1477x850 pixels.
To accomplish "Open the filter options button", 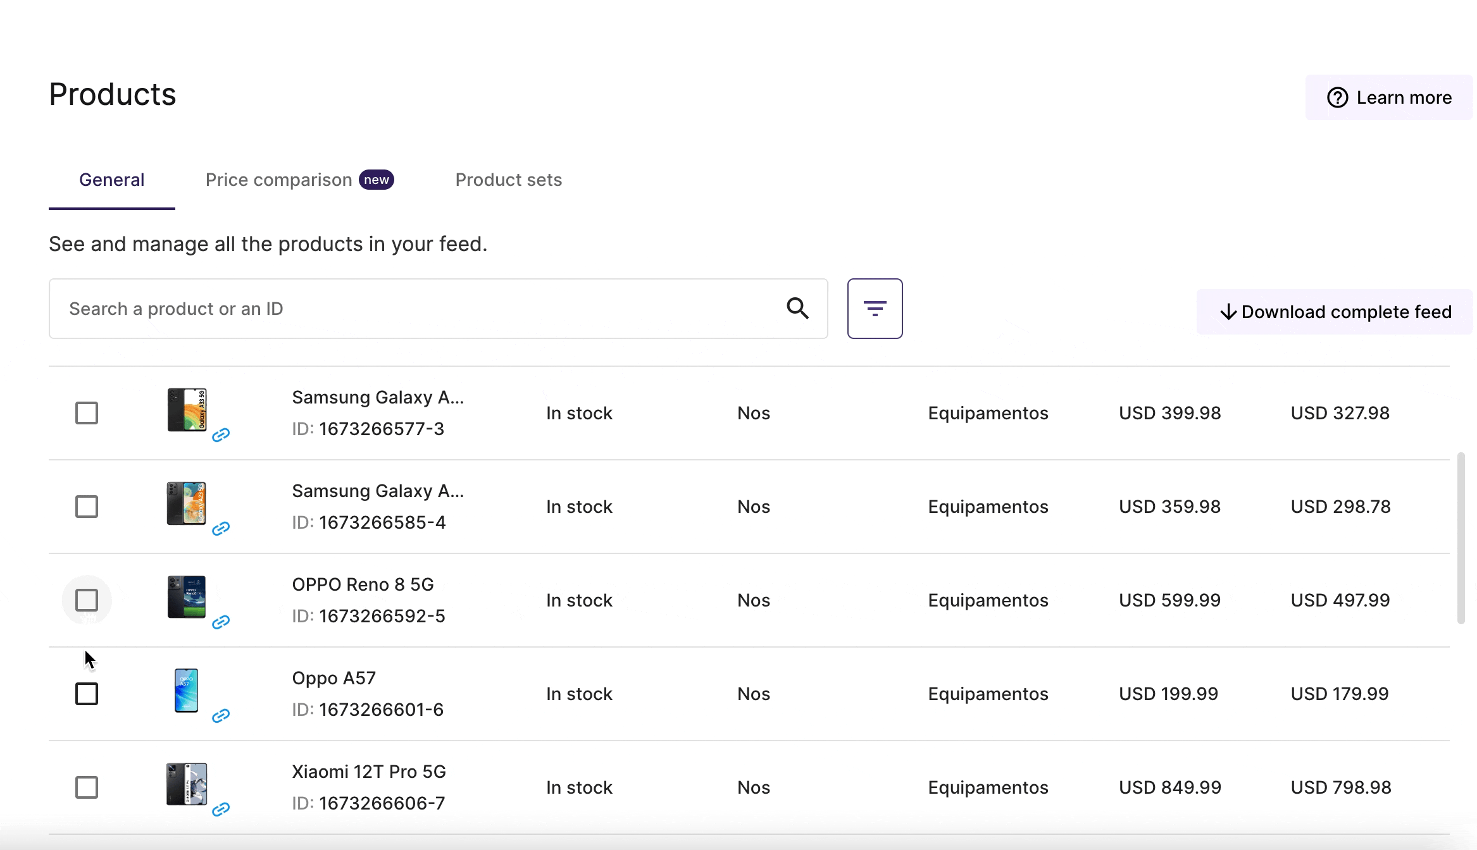I will tap(875, 309).
